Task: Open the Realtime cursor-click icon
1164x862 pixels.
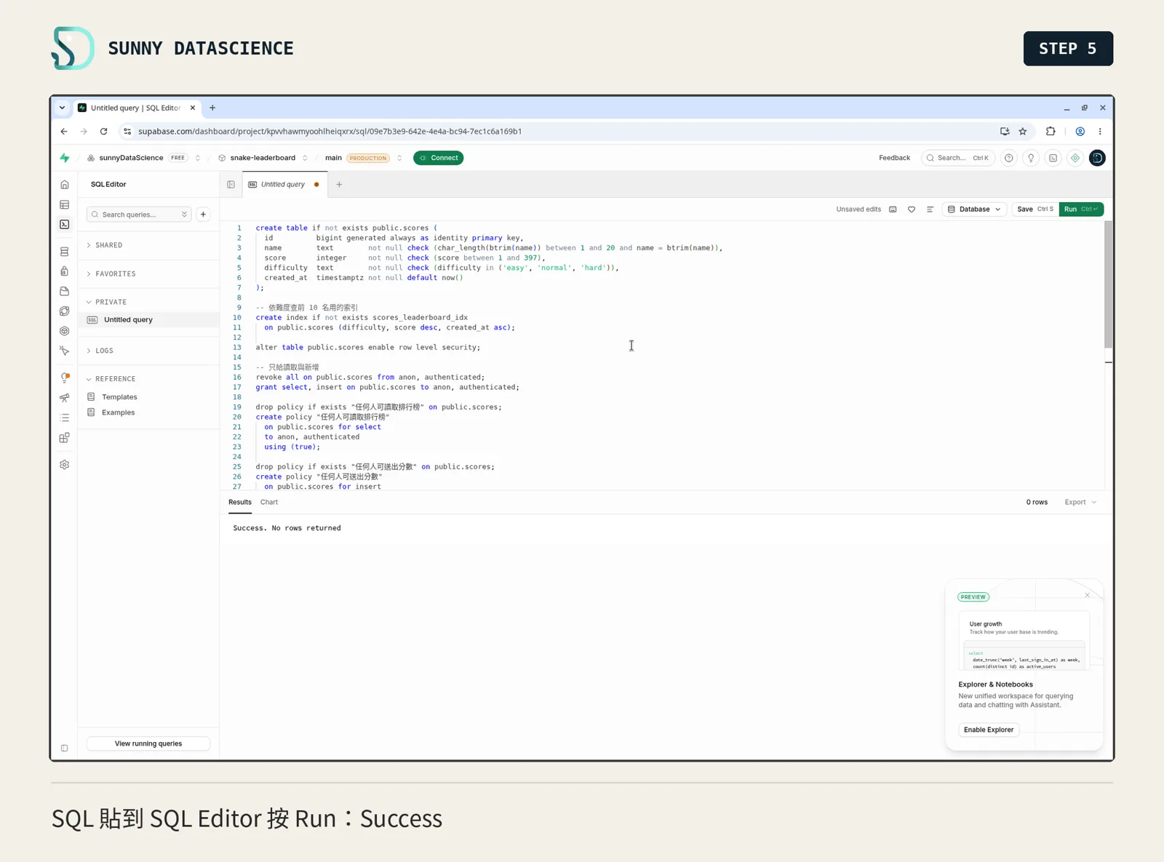Action: click(x=64, y=351)
